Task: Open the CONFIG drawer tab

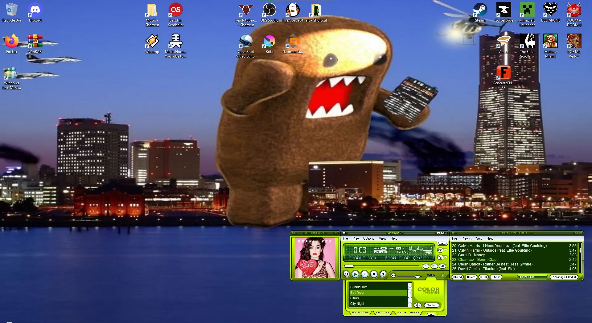Action: coord(431,275)
